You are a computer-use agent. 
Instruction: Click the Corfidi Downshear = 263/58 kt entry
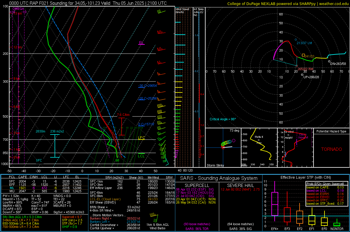(115, 225)
